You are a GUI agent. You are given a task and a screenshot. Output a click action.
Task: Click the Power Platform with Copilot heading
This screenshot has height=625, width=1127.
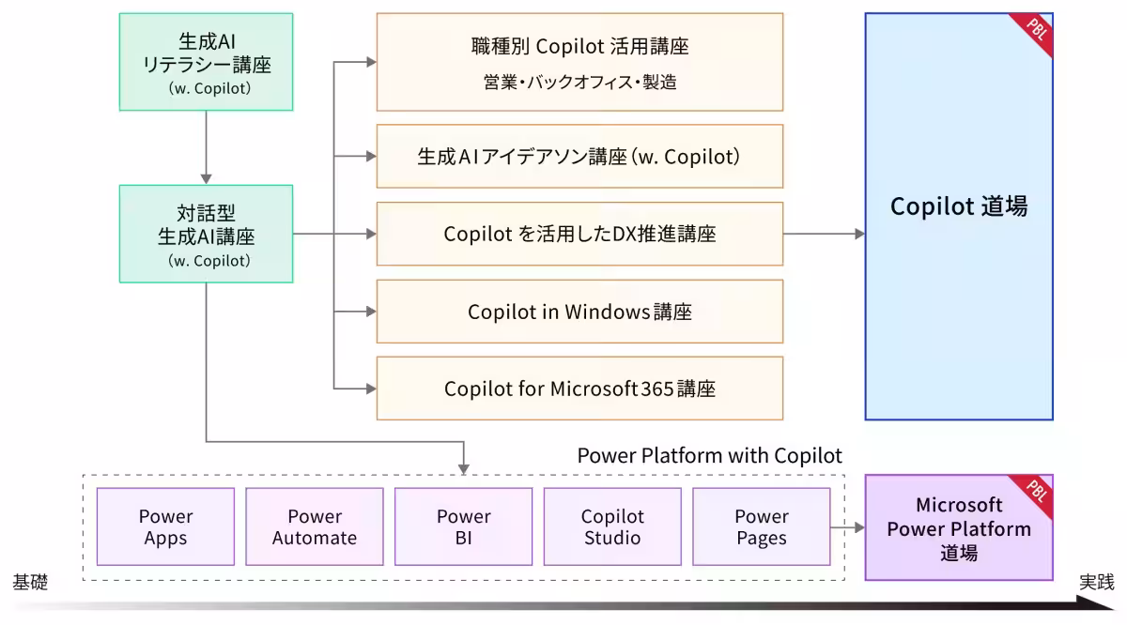709,456
